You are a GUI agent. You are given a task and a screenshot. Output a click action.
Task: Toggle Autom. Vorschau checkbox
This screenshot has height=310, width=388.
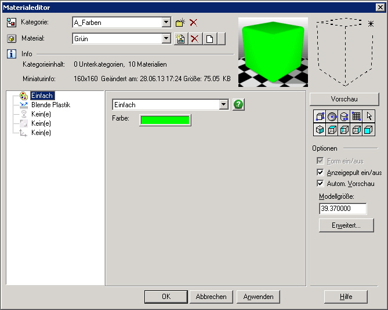320,184
